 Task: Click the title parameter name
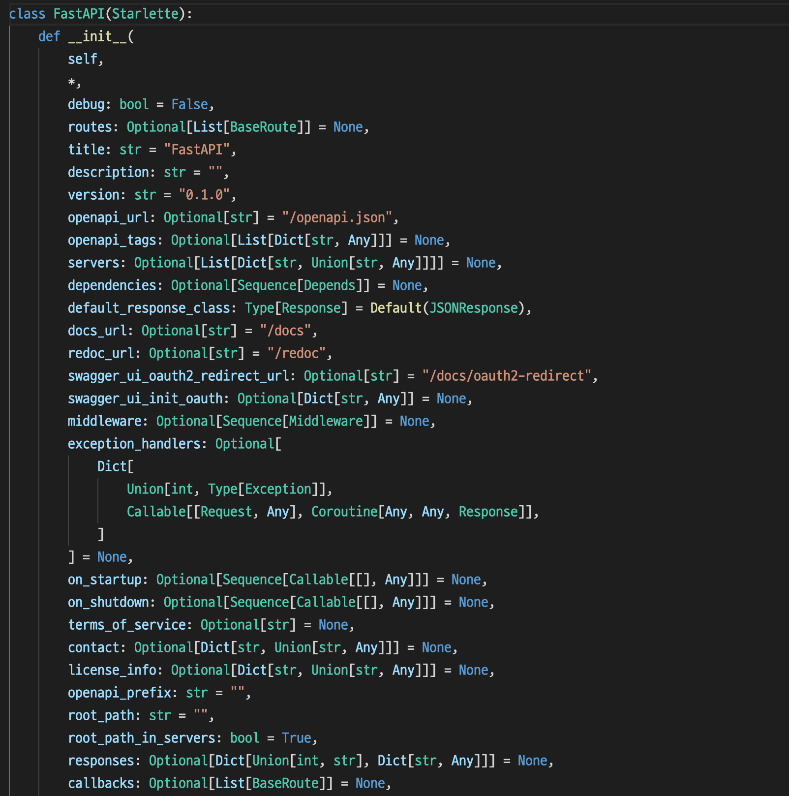coord(86,150)
